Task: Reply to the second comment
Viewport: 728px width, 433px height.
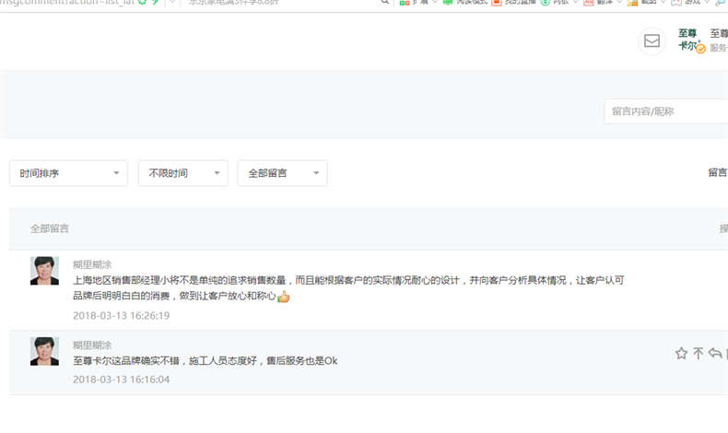Action: 715,353
